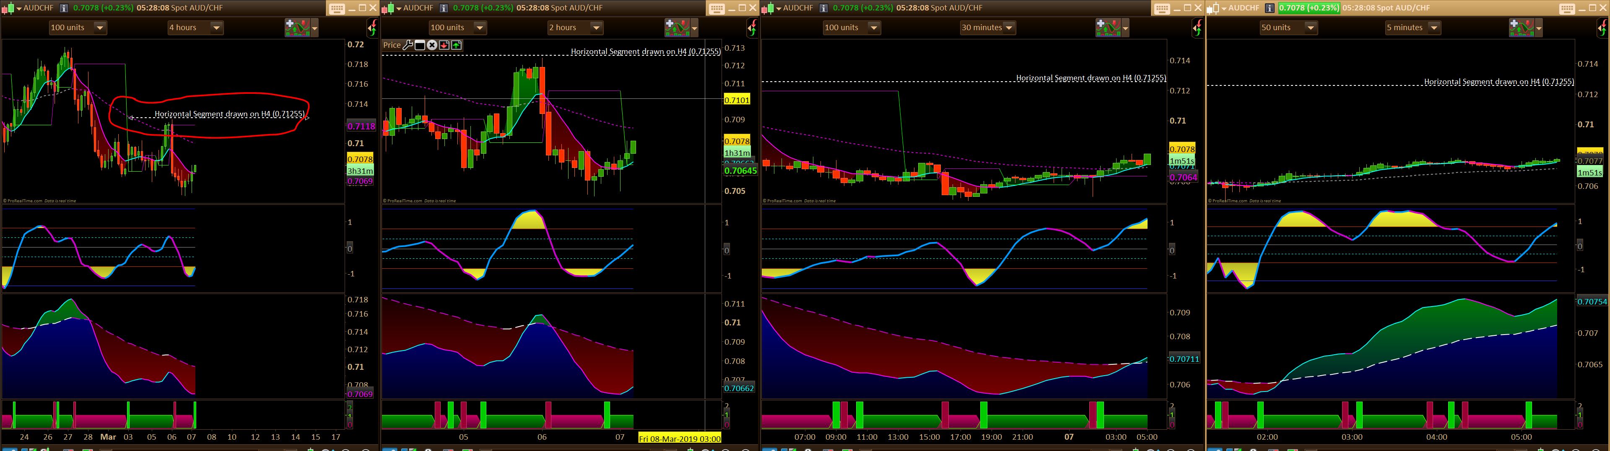Open the add indicator icon in the 4 hours chart
The width and height of the screenshot is (1610, 451).
[x=298, y=28]
